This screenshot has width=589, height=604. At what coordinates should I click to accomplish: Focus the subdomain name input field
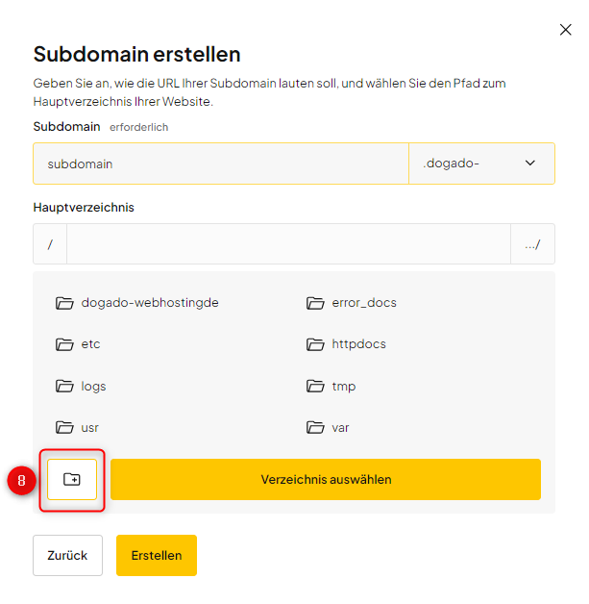221,164
